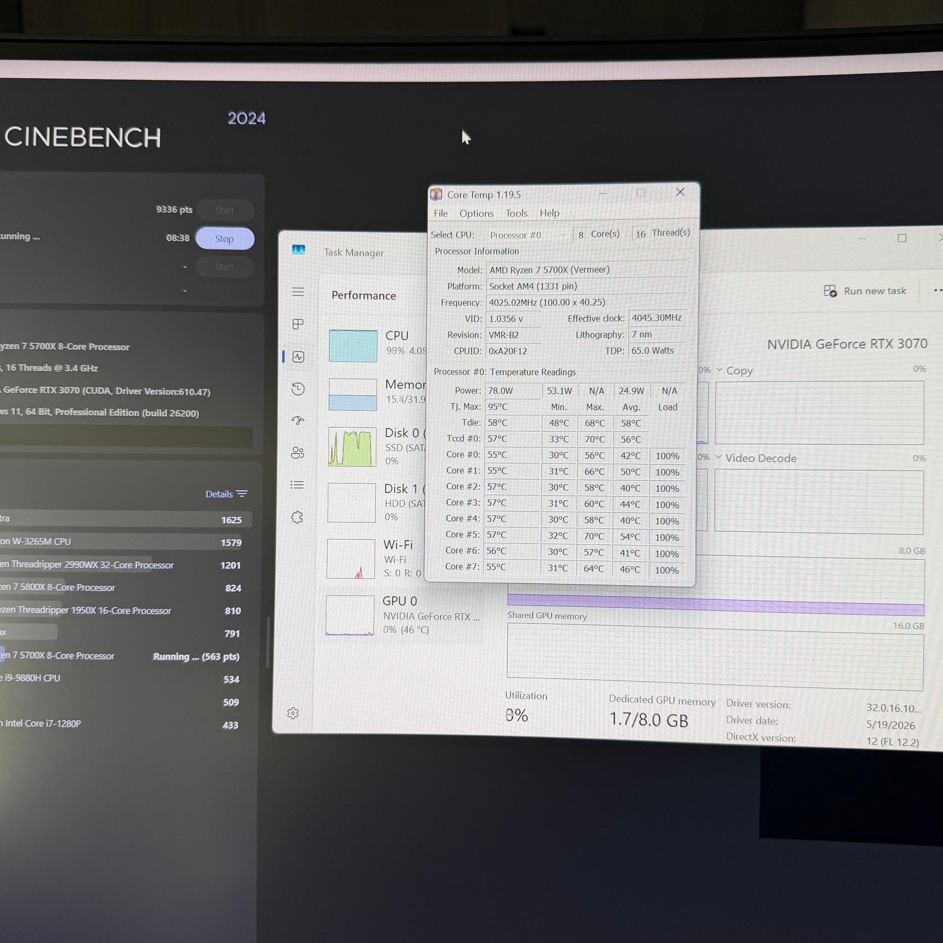Screen dimensions: 943x943
Task: Open Task Manager hamburger navigation menu
Action: pos(298,292)
